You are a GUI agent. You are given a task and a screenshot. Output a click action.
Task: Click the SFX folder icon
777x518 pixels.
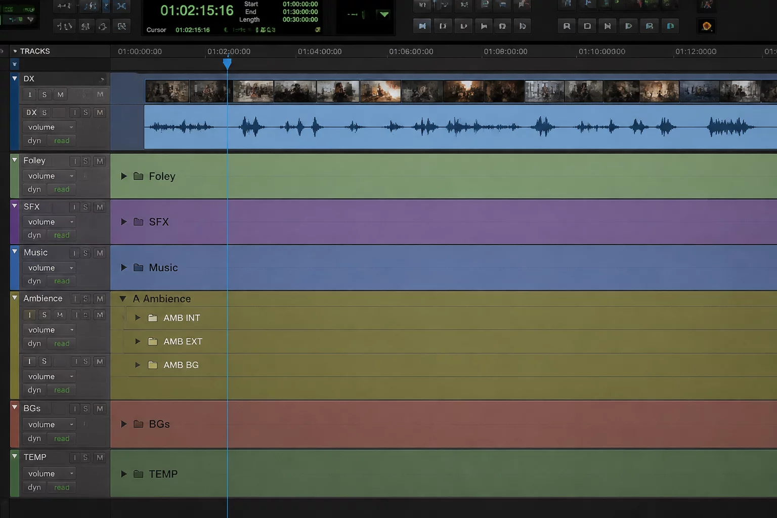pos(138,222)
